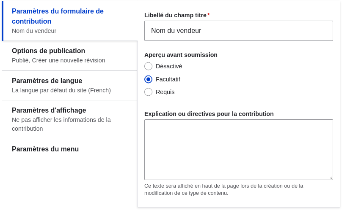Viewport: 342px width, 210px height.
Task: Select Paramètres du formulaire de contribution tab
Action: 69,21
